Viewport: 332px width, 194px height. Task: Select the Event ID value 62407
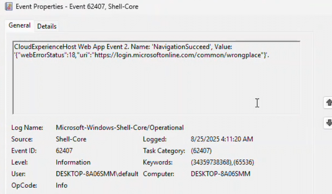64,151
